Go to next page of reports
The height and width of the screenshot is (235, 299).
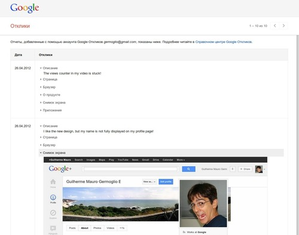click(x=283, y=26)
